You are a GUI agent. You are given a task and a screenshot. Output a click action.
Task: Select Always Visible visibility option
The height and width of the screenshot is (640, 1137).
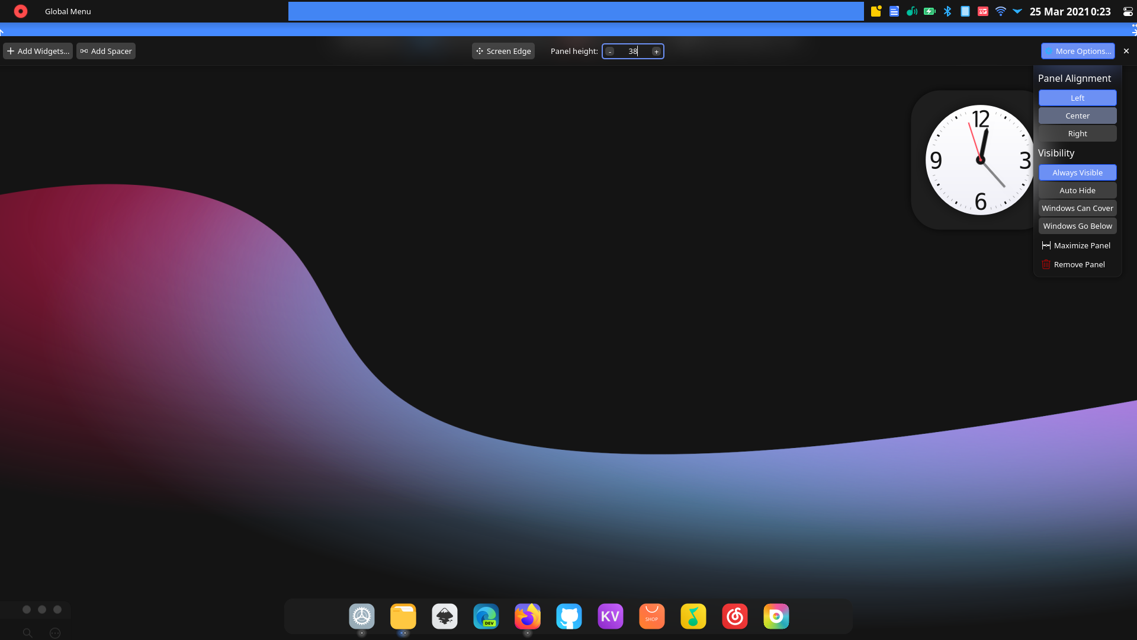(x=1077, y=172)
